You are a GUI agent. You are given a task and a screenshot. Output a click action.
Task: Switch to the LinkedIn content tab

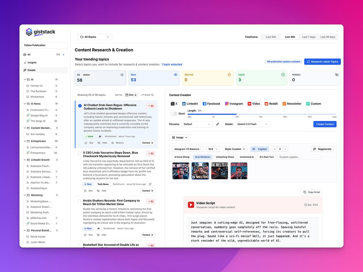point(190,104)
